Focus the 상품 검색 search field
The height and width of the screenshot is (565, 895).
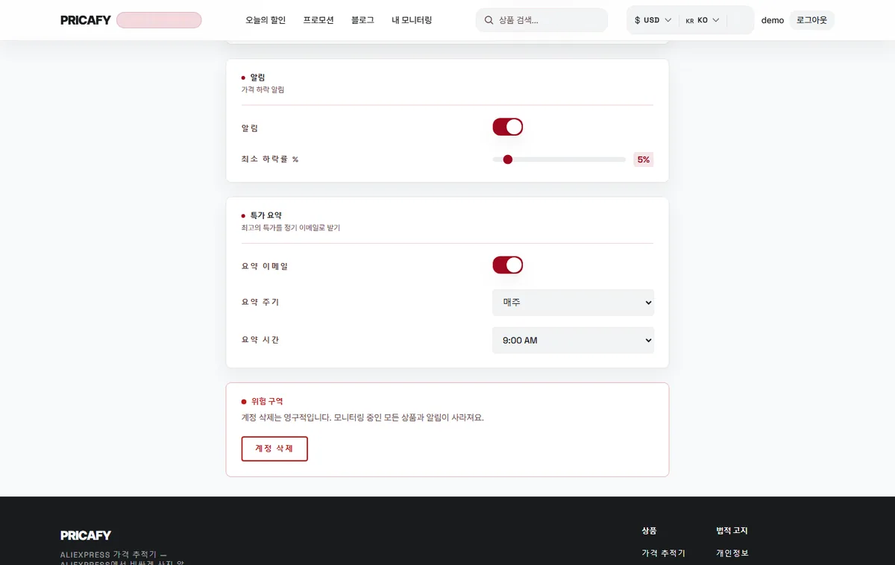pos(541,20)
